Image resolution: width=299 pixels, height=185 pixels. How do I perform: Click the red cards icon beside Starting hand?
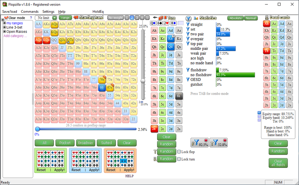click(76, 17)
